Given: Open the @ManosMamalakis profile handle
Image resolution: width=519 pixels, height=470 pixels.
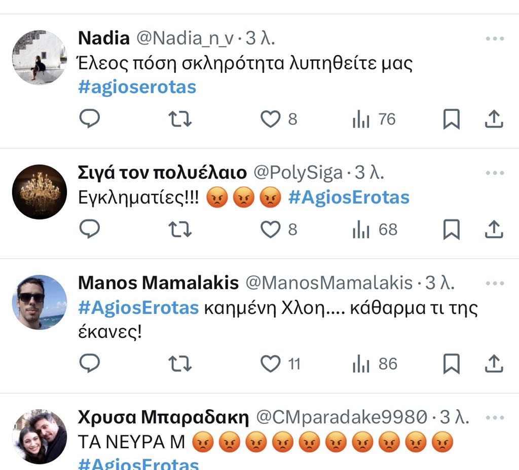Looking at the screenshot, I should pyautogui.click(x=329, y=283).
